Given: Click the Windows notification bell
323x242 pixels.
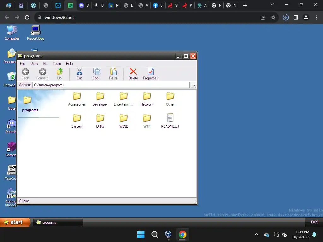Looking at the screenshot, I should tap(314, 234).
